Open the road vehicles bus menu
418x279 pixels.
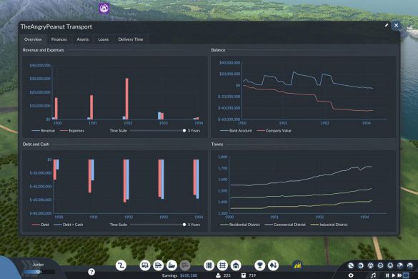tap(145, 265)
